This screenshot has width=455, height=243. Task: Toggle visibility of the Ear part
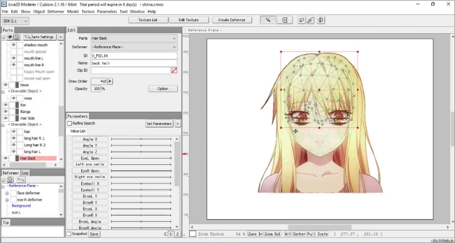5,105
